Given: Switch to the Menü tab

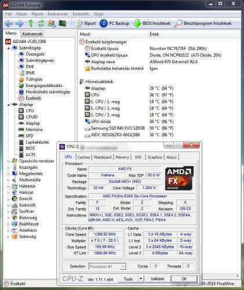Looking at the screenshot, I should pyautogui.click(x=11, y=33).
